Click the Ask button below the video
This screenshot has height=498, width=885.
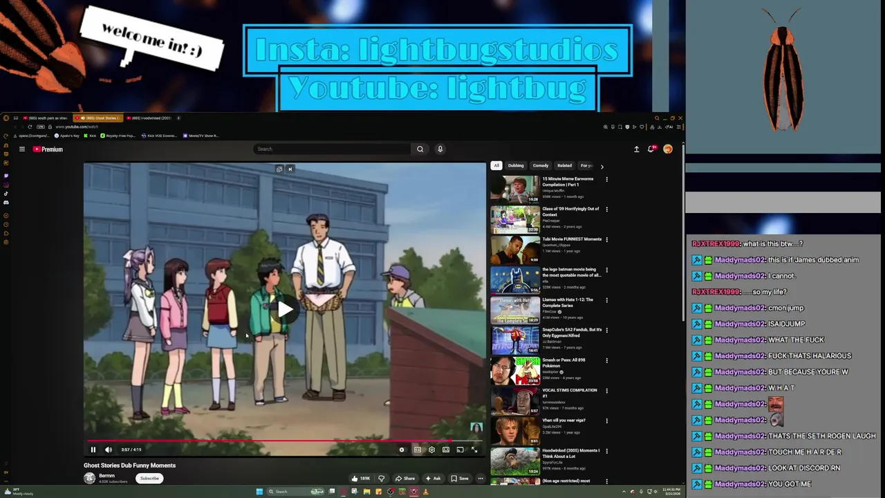pyautogui.click(x=433, y=478)
